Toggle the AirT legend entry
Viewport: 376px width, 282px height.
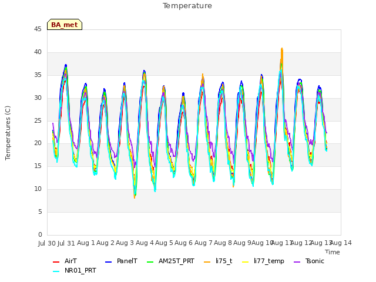[x=65, y=261]
